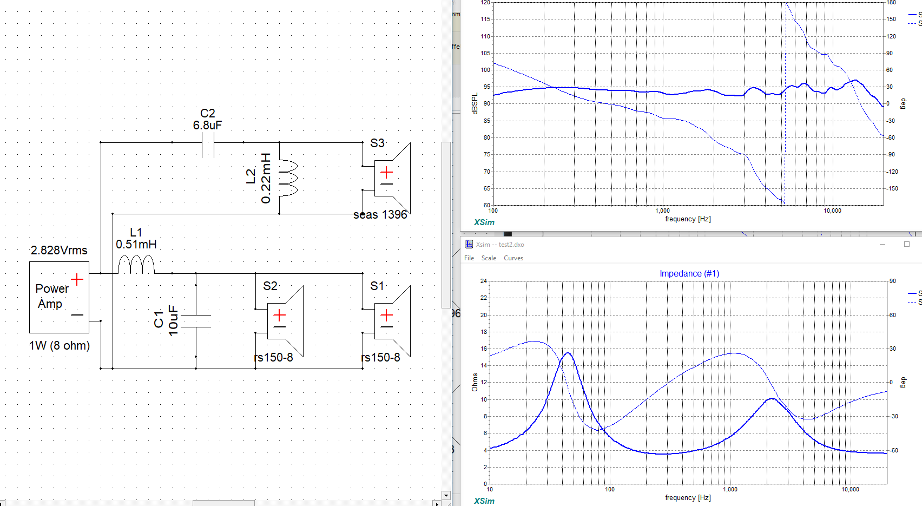Open the Scale menu

[x=489, y=258]
